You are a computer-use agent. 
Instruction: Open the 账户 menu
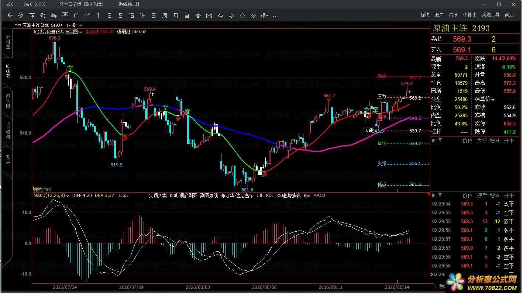click(x=439, y=15)
